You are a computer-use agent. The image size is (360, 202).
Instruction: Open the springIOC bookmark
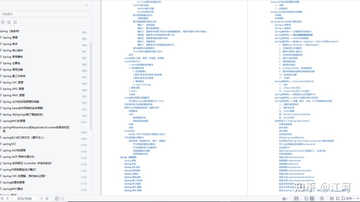pyautogui.click(x=9, y=144)
